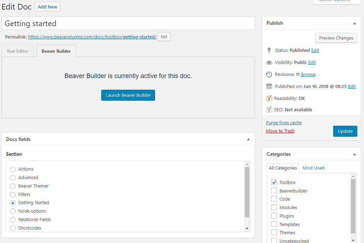364x243 pixels.
Task: Collapse the Publish panel
Action: pyautogui.click(x=354, y=23)
